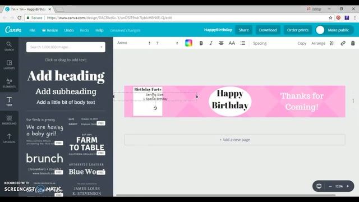Open the Arrange menu
The image size is (359, 202).
pyautogui.click(x=318, y=43)
